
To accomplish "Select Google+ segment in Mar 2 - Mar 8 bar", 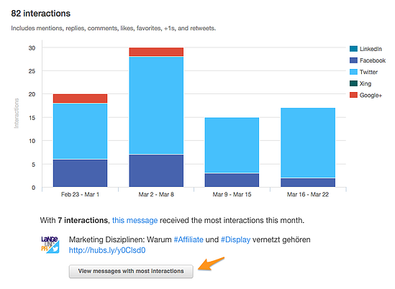I will (x=156, y=52).
